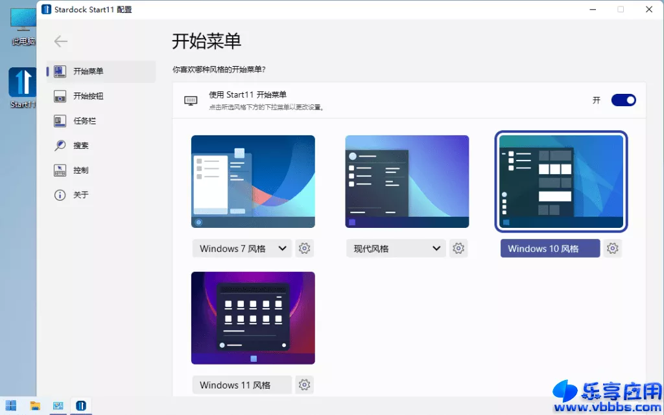Launch Start11 from the taskbar icon
This screenshot has width=664, height=415.
(81, 405)
